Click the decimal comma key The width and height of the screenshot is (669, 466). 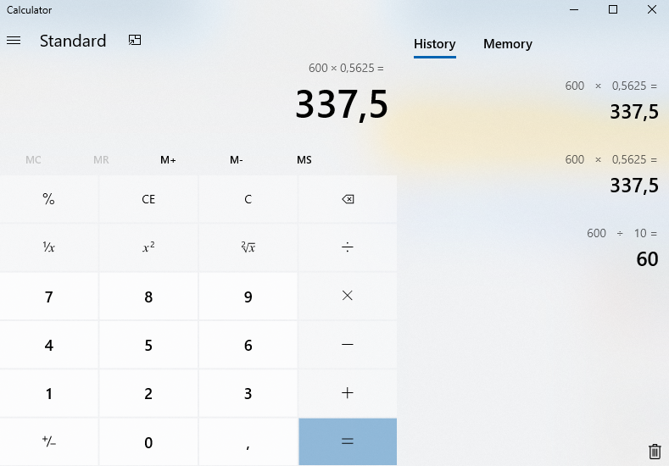[248, 441]
